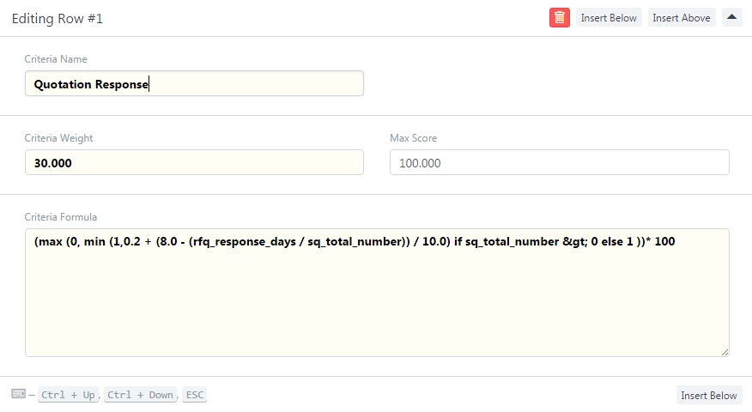The image size is (752, 412).
Task: Click the Criteria Weight field showing 30.000
Action: [194, 162]
